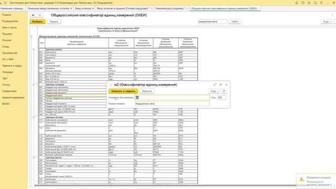The height and width of the screenshot is (189, 336).
Task: Focus the 'квадратный метр' search field
Action: point(212,22)
